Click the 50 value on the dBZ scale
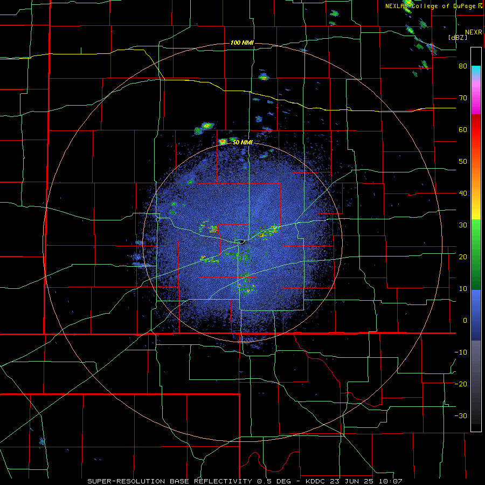This screenshot has height=485, width=485. (x=463, y=162)
